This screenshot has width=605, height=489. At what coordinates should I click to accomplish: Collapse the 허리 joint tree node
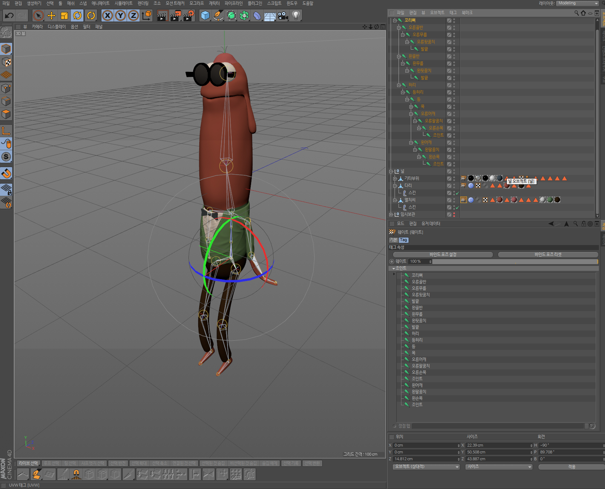click(399, 85)
